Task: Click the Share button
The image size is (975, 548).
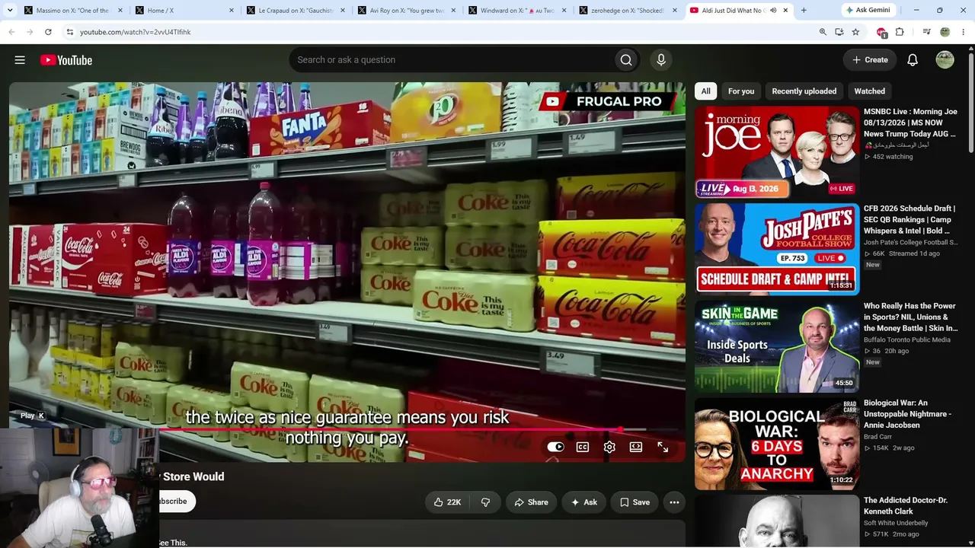Action: pos(532,502)
